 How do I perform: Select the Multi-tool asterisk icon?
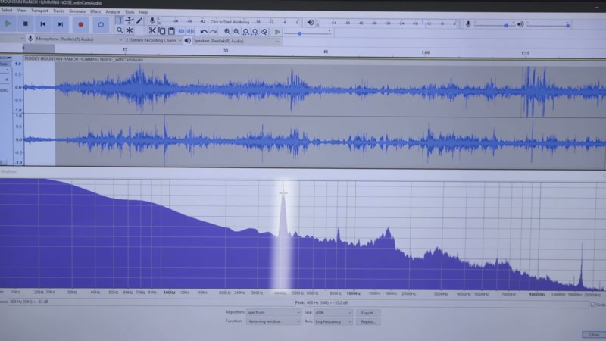tap(130, 30)
